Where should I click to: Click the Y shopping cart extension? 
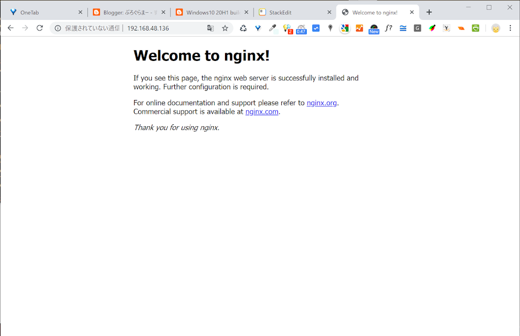coord(446,28)
